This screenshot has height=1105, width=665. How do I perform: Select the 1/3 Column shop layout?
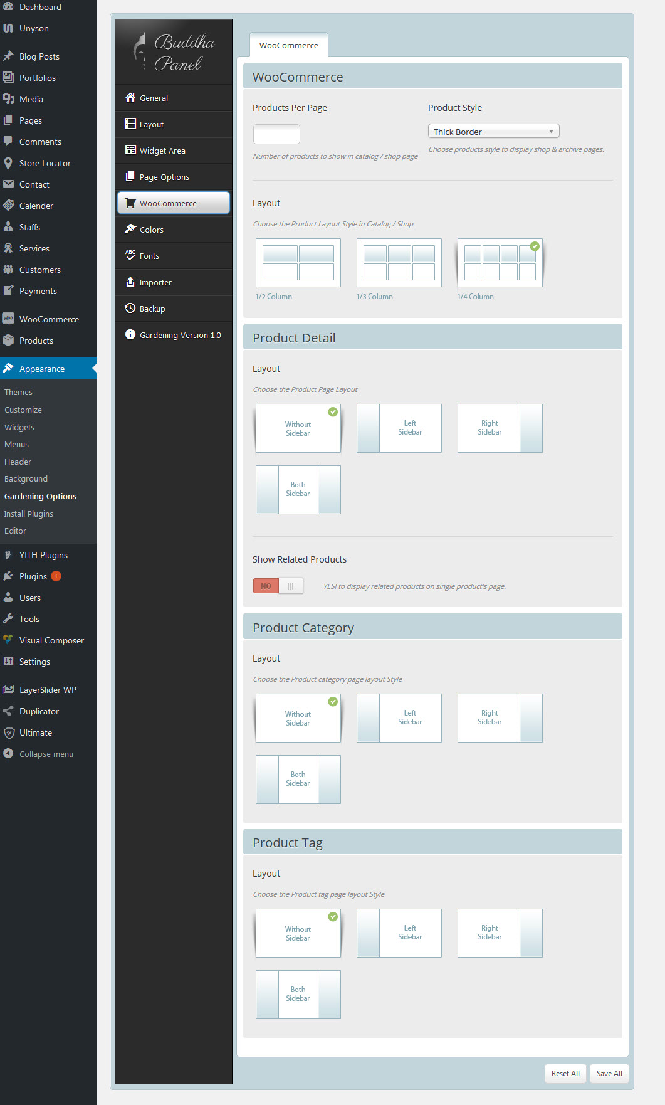pos(399,263)
